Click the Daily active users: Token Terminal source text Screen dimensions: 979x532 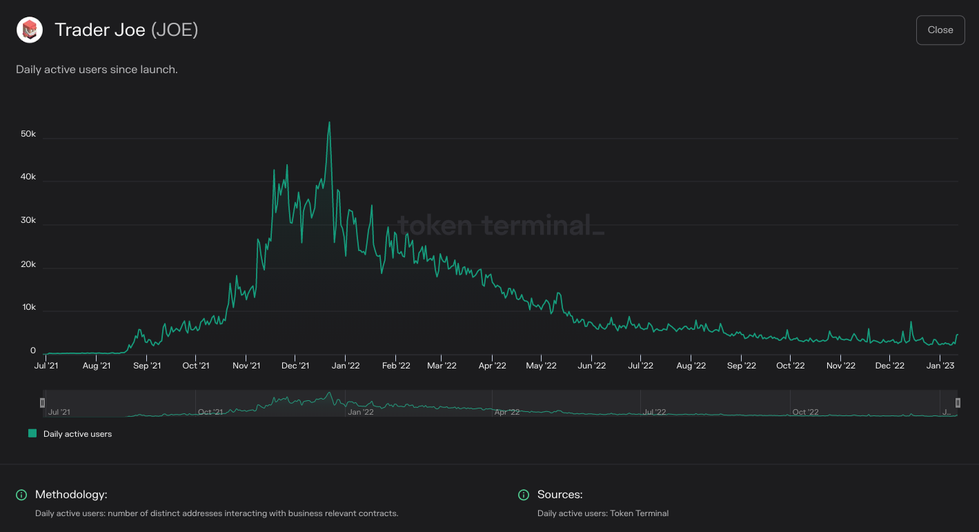coord(603,513)
